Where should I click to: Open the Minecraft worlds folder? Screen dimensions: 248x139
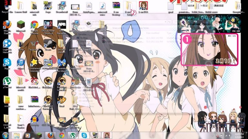(21, 84)
